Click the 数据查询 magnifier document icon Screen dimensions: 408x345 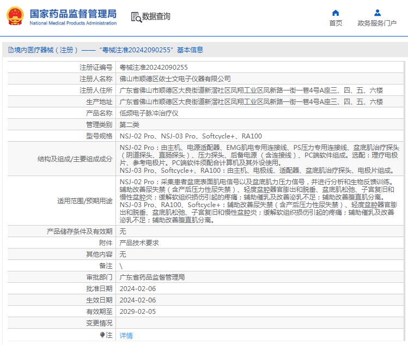136,17
